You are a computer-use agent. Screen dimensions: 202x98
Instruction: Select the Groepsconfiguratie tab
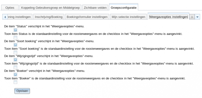click(123, 7)
